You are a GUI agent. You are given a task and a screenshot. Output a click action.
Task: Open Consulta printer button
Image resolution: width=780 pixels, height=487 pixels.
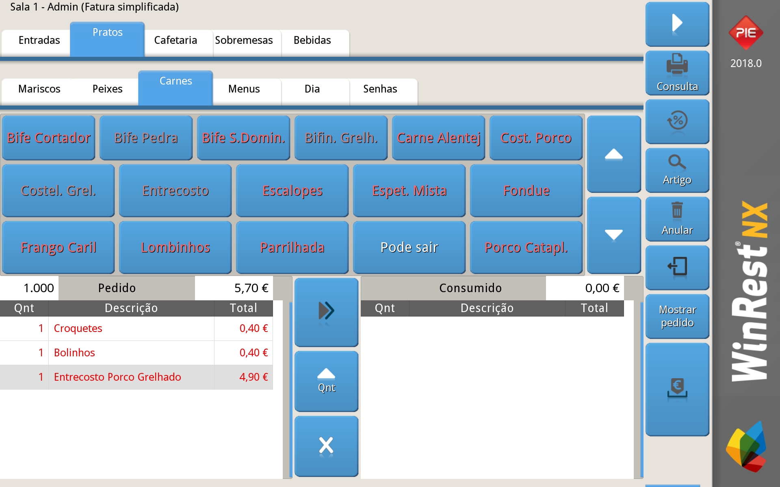point(677,73)
